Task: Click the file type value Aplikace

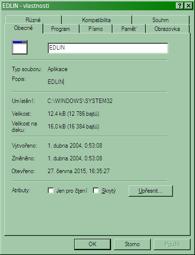Action: click(x=57, y=69)
